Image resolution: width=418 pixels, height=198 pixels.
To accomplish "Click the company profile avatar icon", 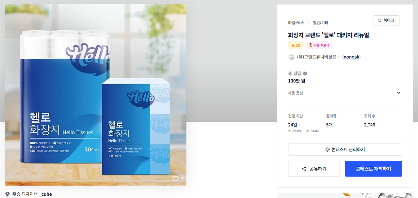I will (x=291, y=57).
